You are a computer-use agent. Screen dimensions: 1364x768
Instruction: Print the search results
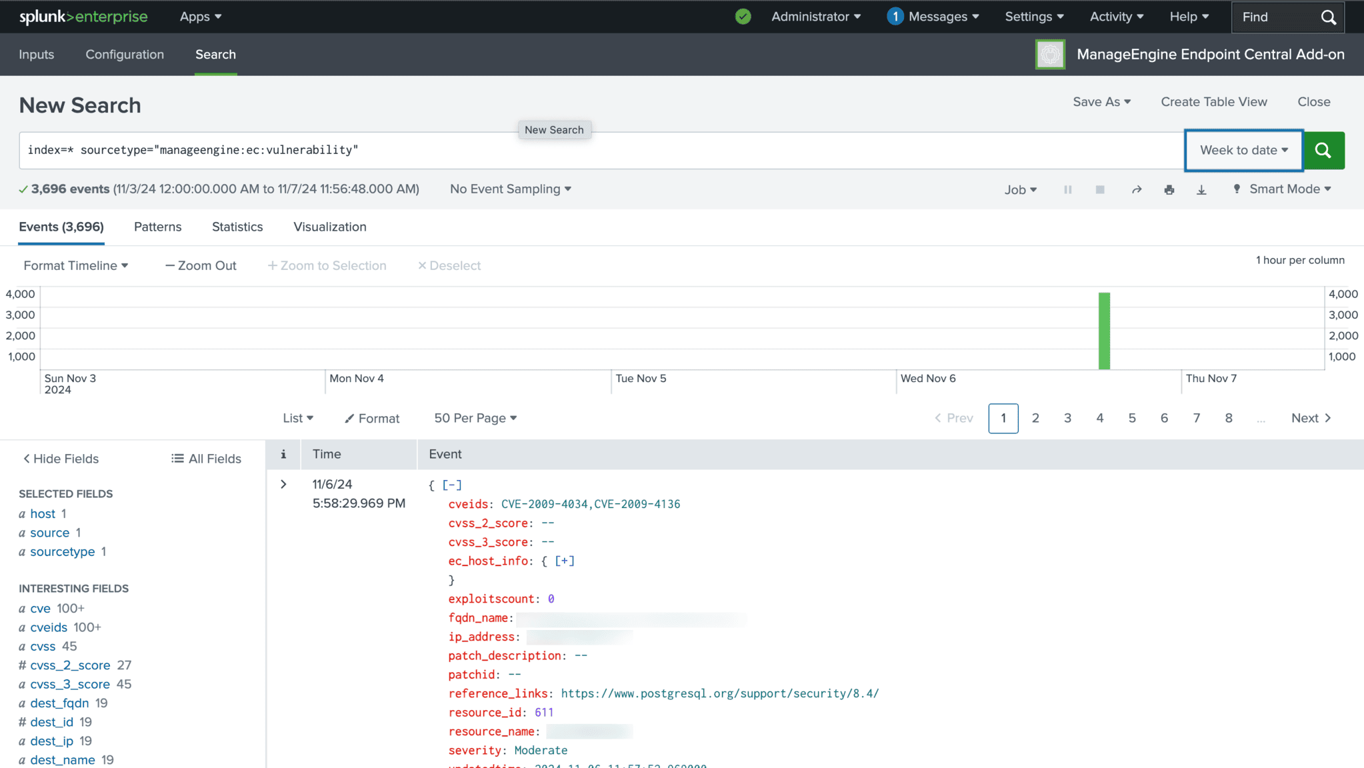(x=1169, y=190)
